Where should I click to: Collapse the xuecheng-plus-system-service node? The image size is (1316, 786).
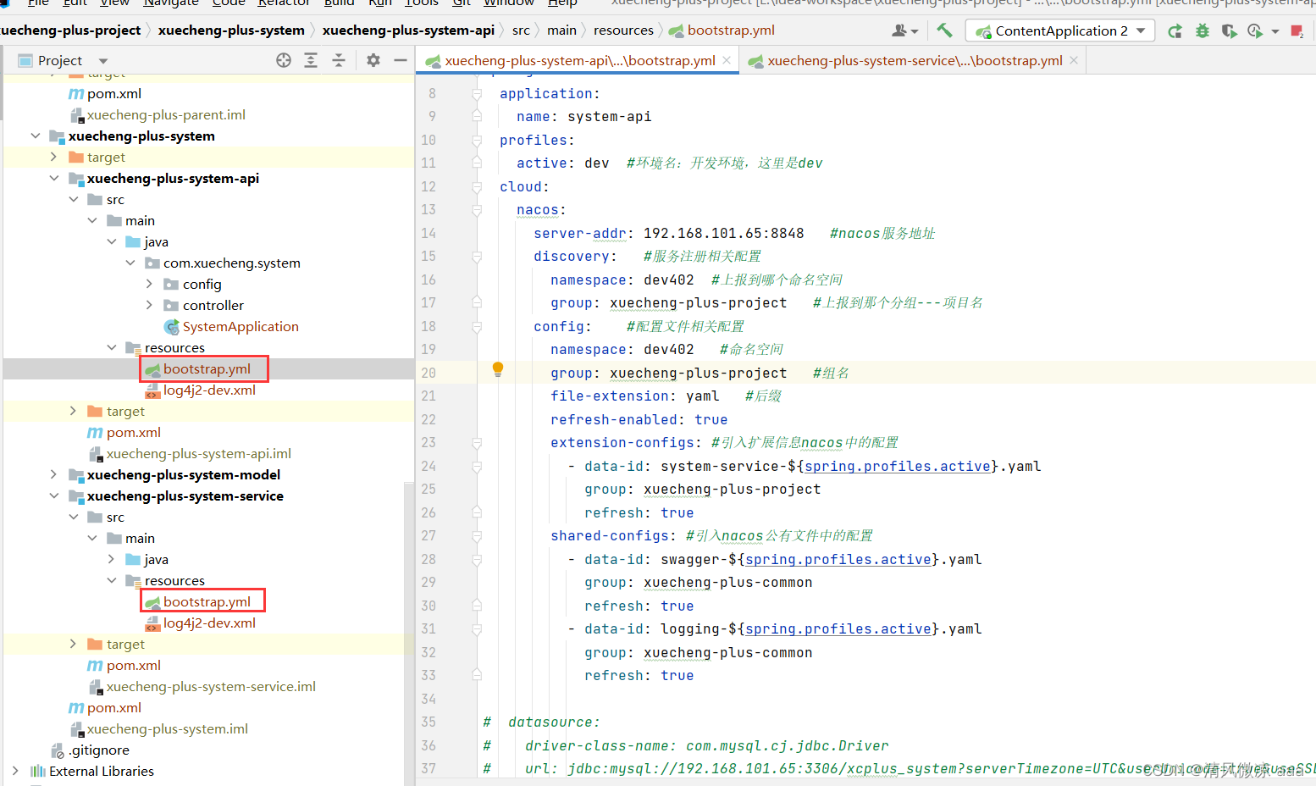click(x=54, y=496)
